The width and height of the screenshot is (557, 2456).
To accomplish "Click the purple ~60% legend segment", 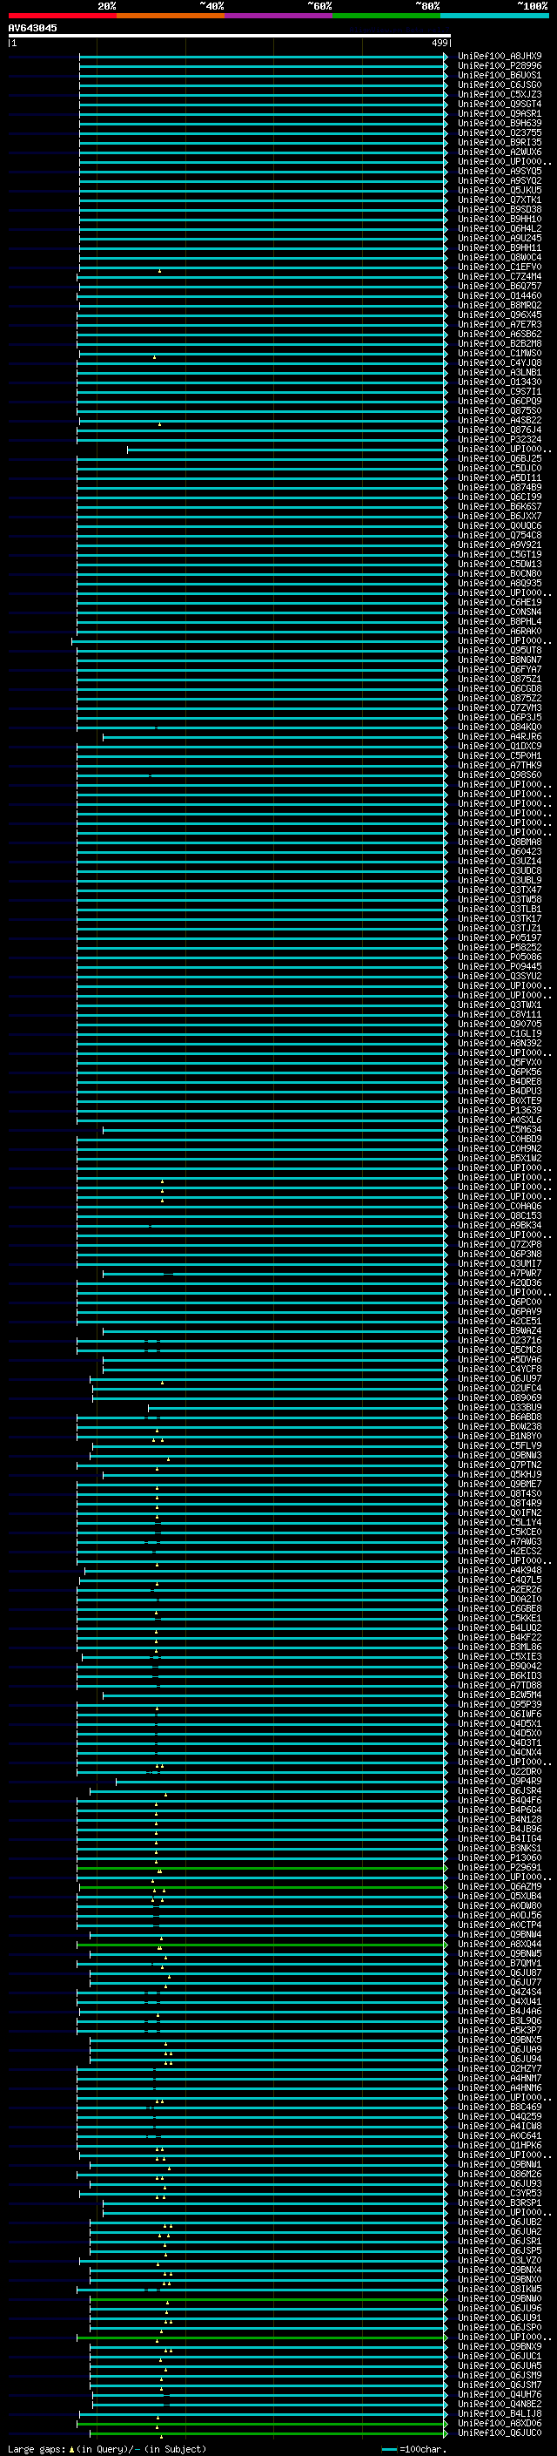I will 278,17.
